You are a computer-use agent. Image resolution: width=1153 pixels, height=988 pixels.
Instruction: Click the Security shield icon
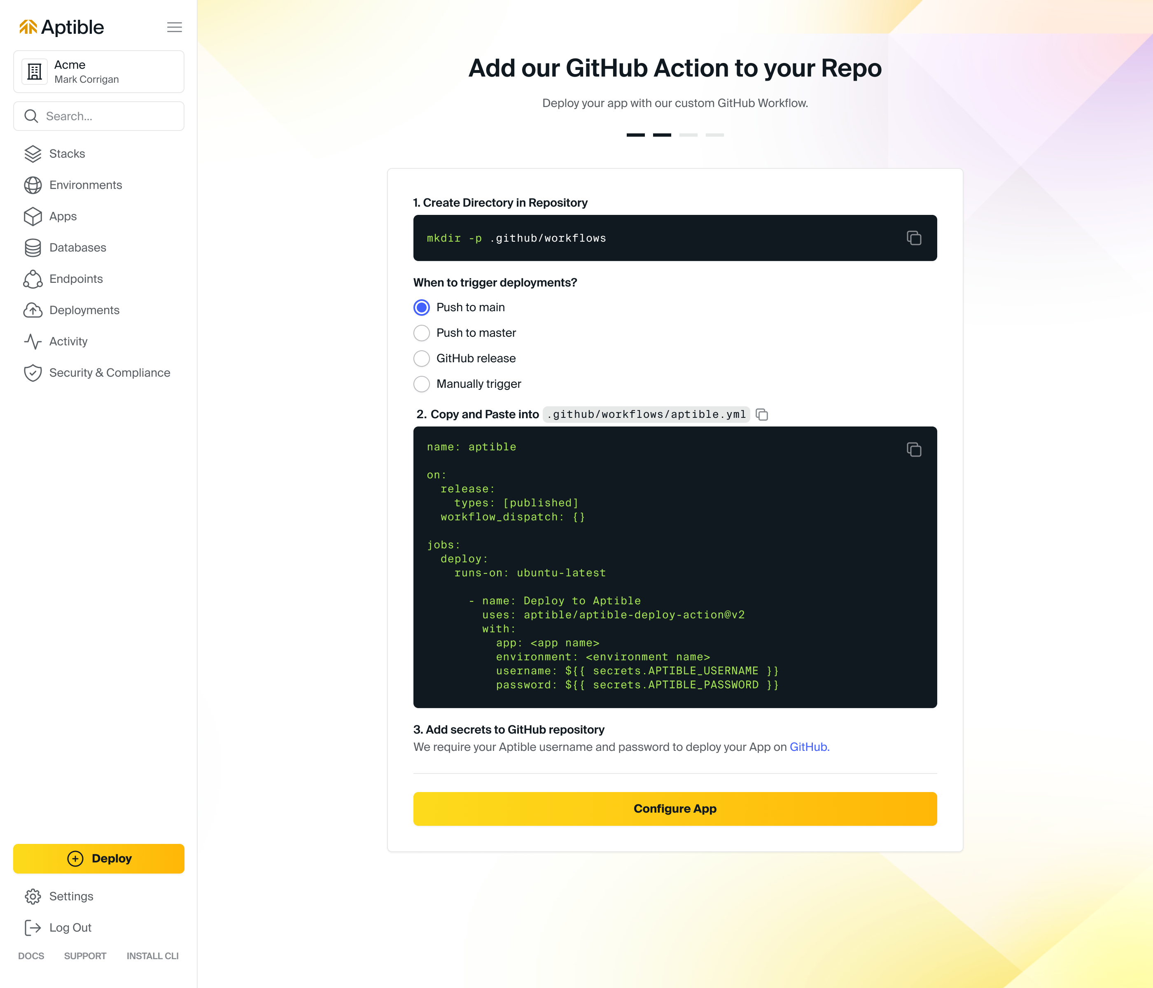tap(33, 373)
